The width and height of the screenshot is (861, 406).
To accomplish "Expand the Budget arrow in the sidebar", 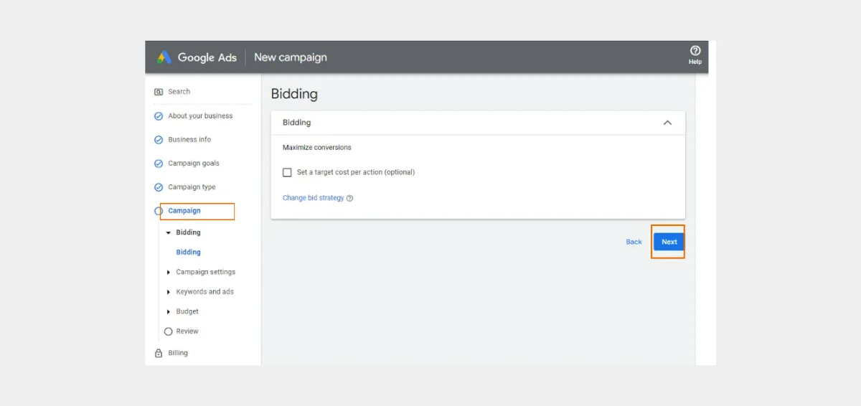I will pos(169,312).
